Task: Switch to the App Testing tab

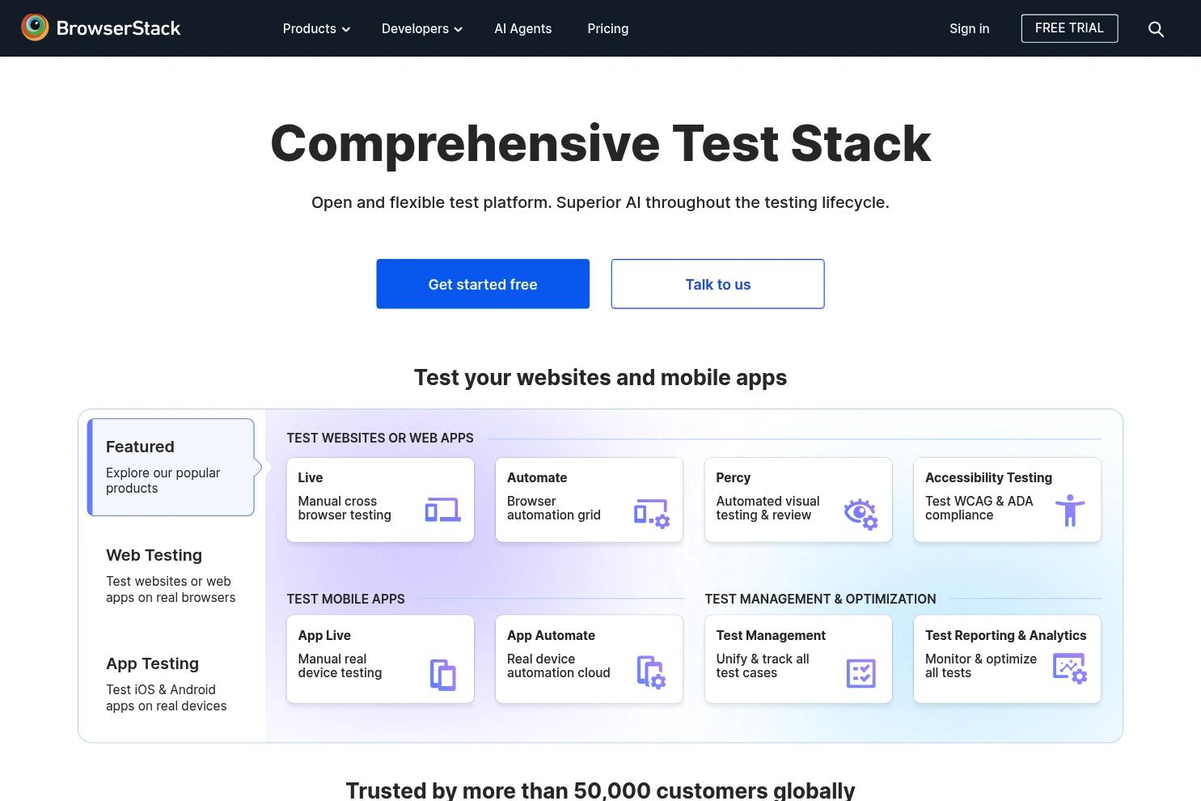Action: [x=171, y=684]
